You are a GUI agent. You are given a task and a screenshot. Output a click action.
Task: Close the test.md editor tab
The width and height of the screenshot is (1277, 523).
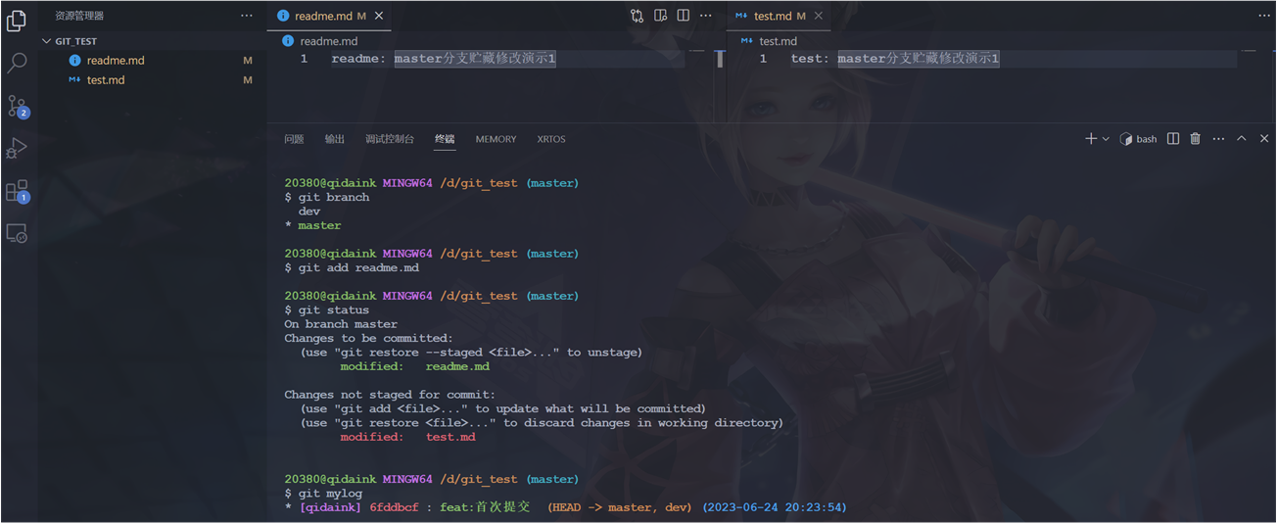tap(819, 16)
